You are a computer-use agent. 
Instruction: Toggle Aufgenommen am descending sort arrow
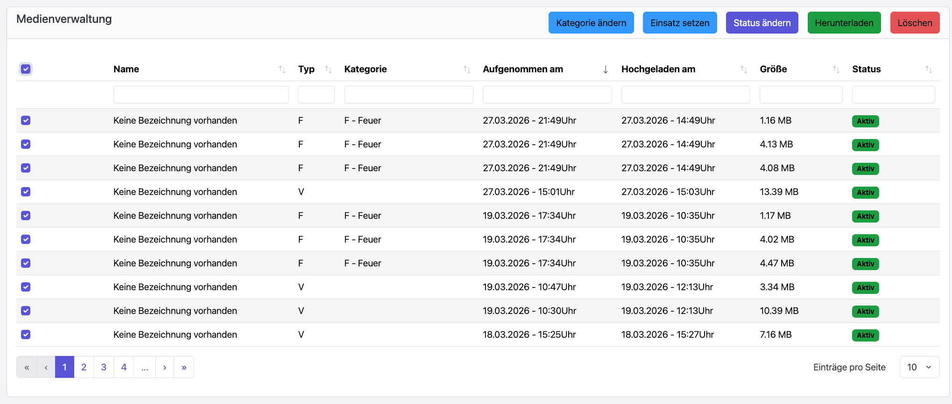pos(605,70)
